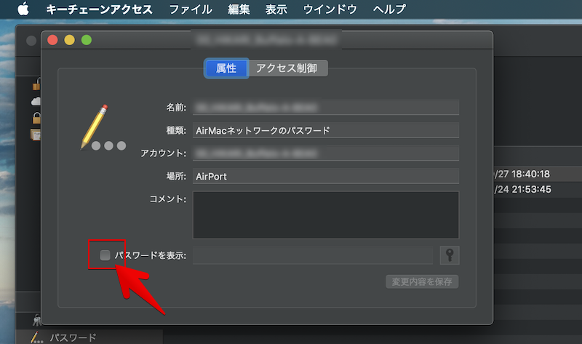This screenshot has width=582, height=344.
Task: Open the ファイル menu
Action: [x=191, y=9]
